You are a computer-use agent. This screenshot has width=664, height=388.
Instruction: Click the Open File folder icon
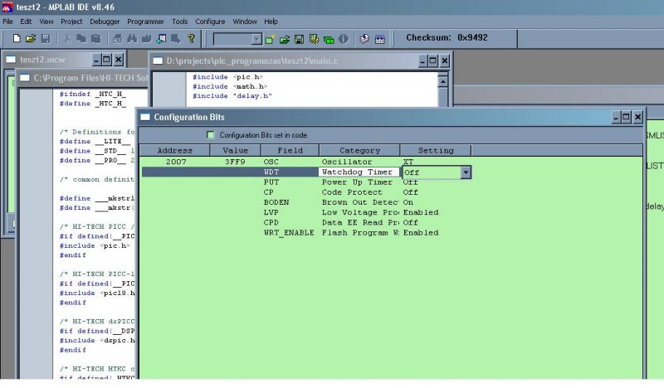click(x=31, y=38)
